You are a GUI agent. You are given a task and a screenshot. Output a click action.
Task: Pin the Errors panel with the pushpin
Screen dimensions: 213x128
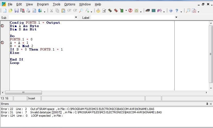pos(207,104)
